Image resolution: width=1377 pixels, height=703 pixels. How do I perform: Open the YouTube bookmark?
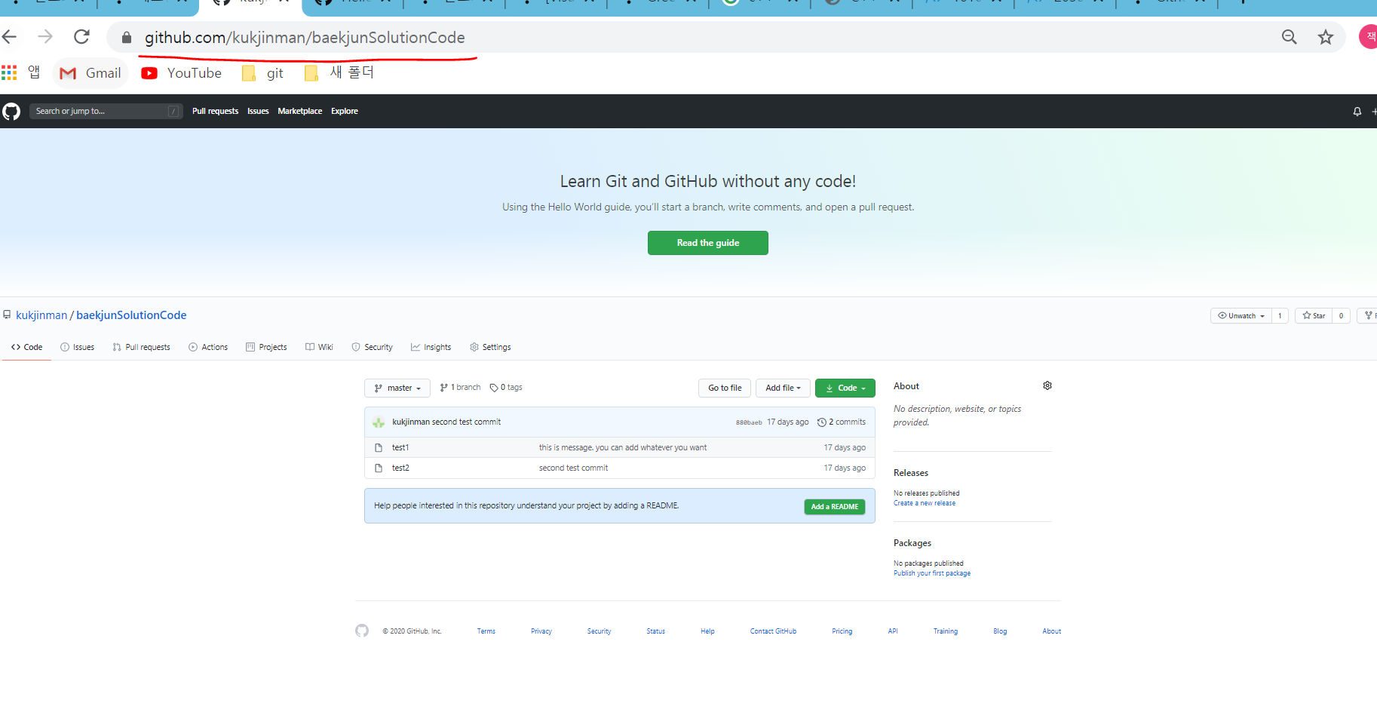(182, 73)
